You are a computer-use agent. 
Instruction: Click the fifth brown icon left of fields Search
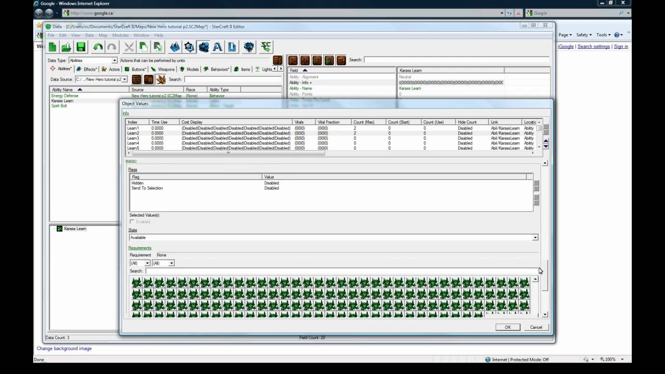tap(341, 60)
